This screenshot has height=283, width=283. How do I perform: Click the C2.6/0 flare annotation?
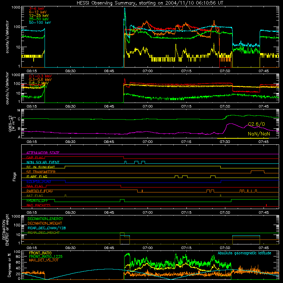point(256,124)
